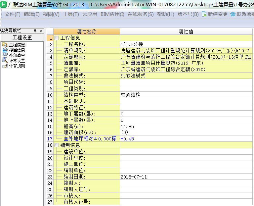Click the empty 编制人 value field
Viewport: 254px width, 206px height.
[186, 183]
